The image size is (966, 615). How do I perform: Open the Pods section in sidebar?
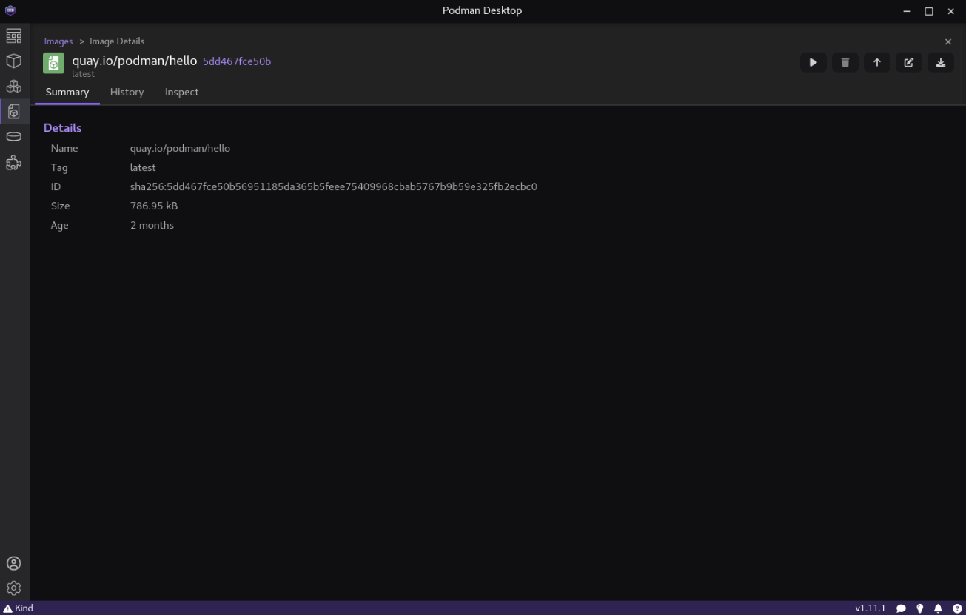[x=13, y=87]
